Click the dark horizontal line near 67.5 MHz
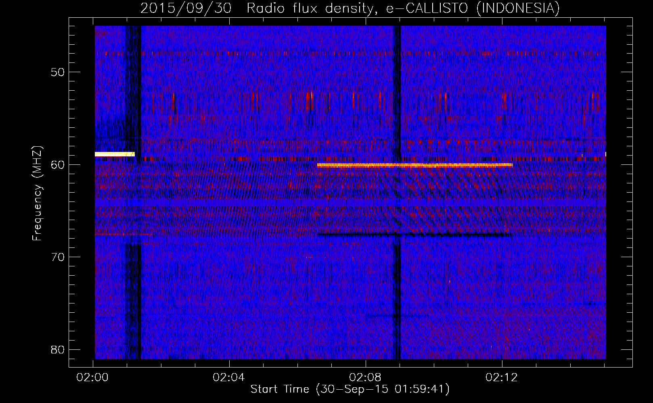Image resolution: width=653 pixels, height=403 pixels. tap(415, 235)
